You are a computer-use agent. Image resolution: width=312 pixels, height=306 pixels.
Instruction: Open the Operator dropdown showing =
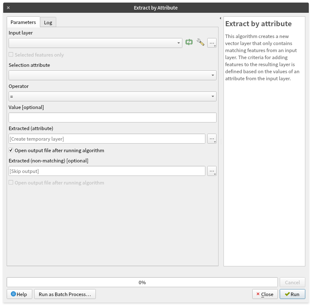[x=112, y=97]
